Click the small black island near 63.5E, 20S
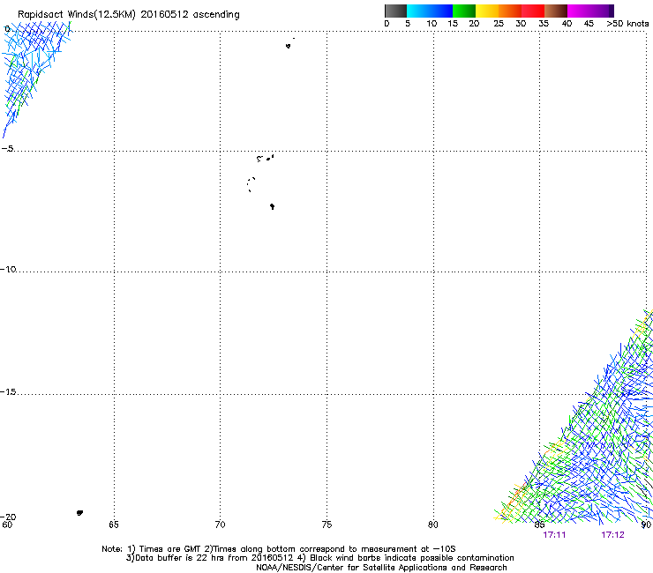Image resolution: width=653 pixels, height=573 pixels. click(79, 513)
